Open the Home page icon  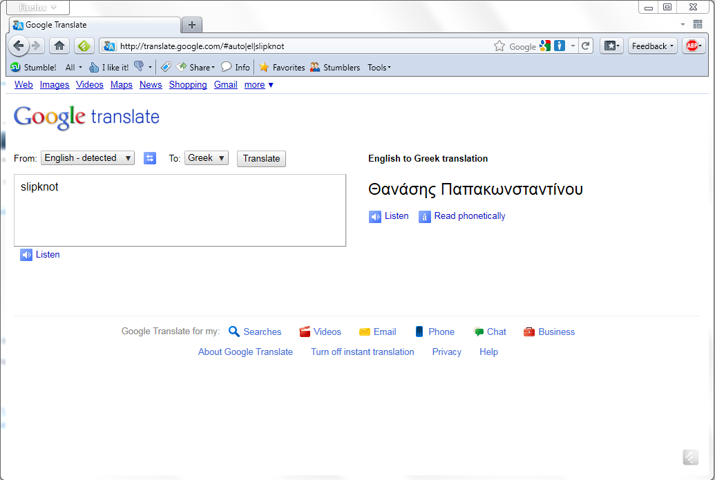click(x=59, y=46)
